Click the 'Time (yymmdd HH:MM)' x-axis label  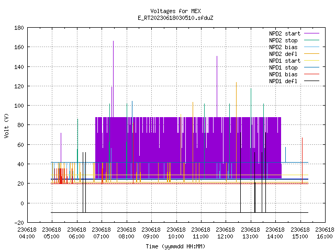click(x=175, y=246)
